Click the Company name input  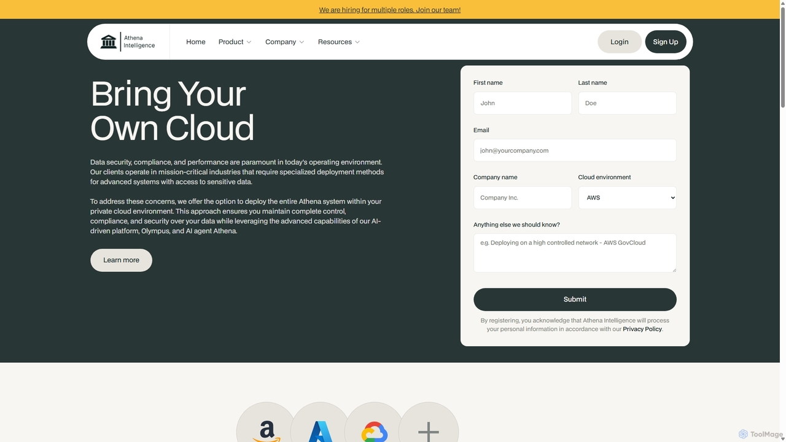point(523,198)
